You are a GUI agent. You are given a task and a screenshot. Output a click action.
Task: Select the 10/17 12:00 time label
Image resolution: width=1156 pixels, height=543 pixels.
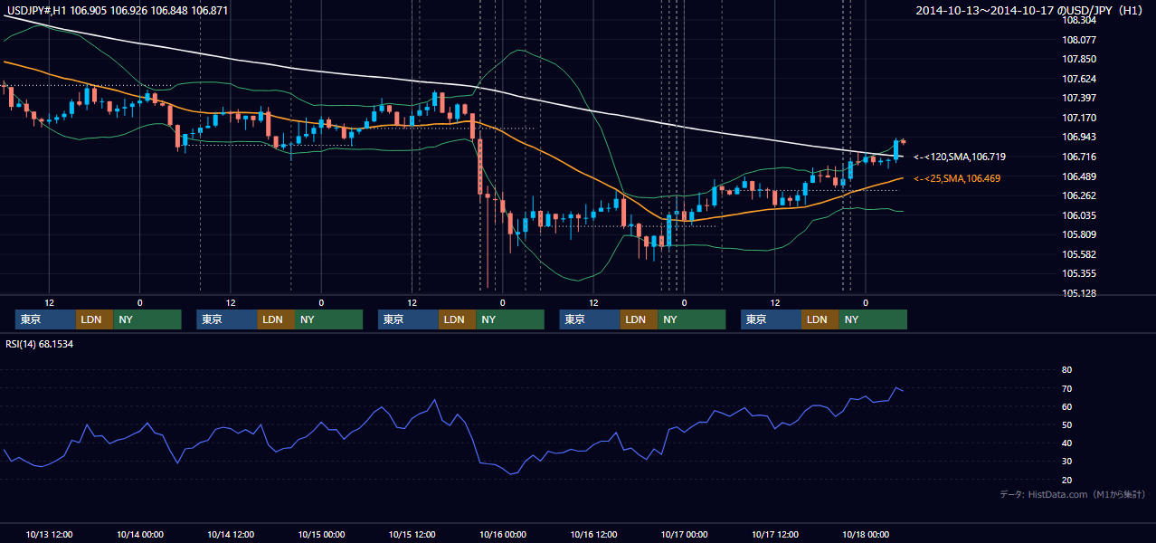pos(775,534)
